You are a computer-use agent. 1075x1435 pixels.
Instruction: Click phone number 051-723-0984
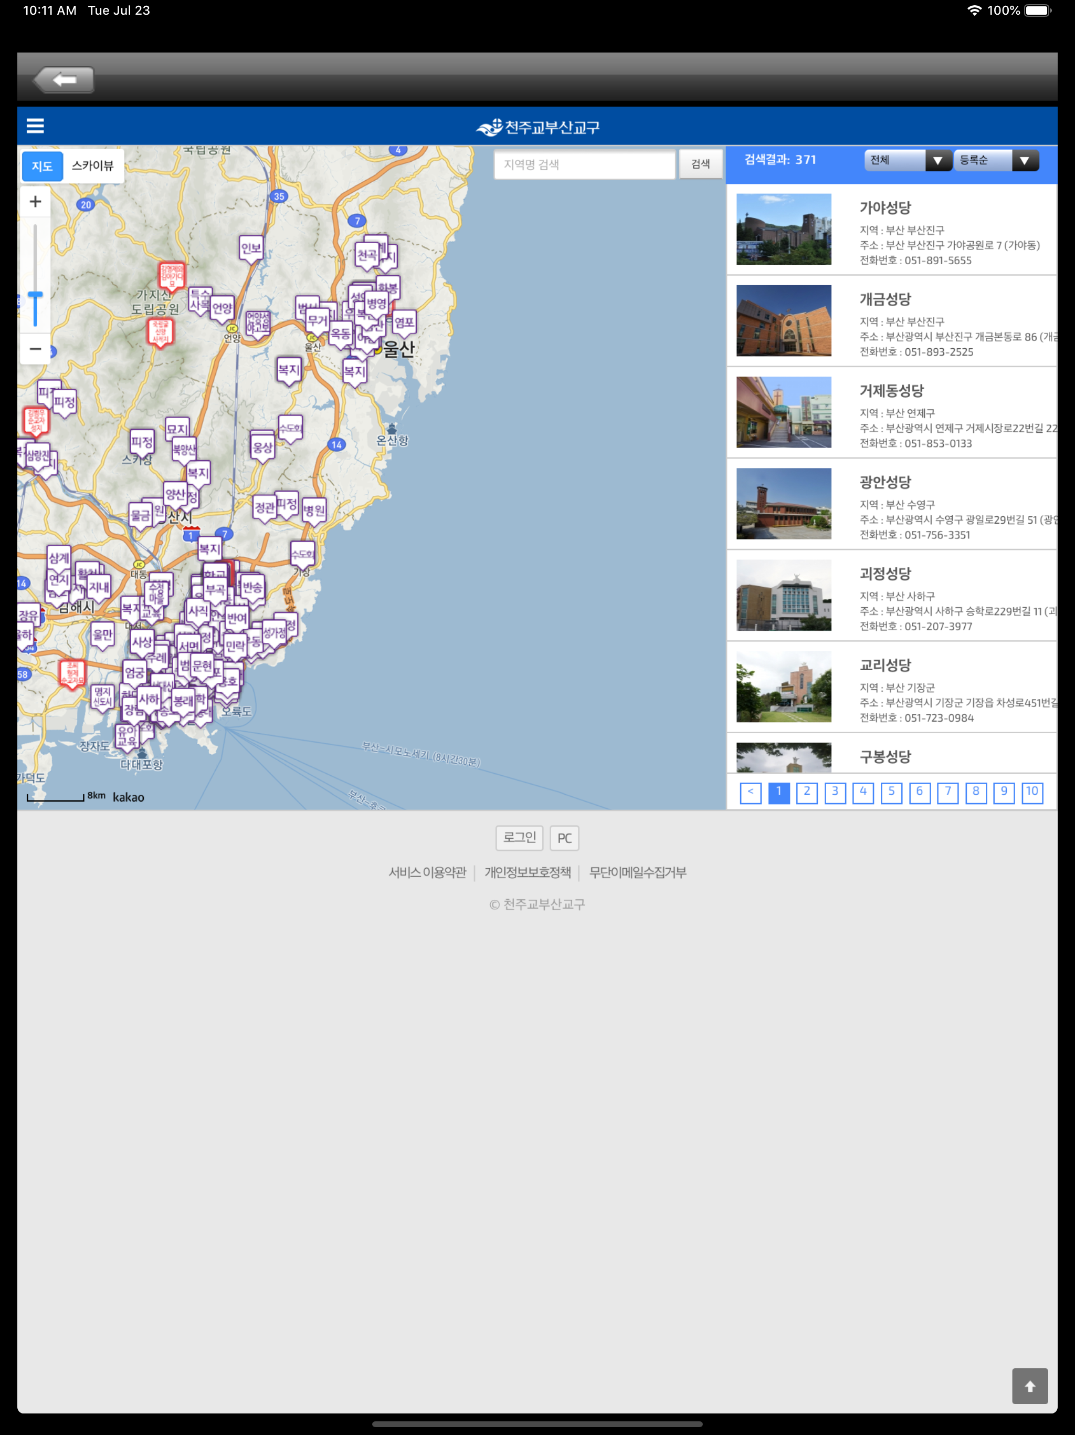(x=938, y=717)
